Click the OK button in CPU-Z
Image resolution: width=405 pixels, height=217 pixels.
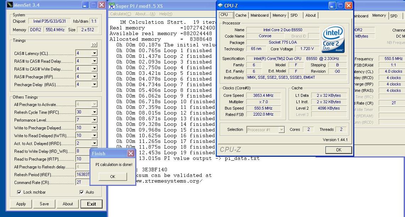[339, 150]
